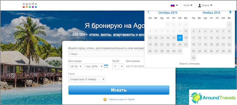
Task: Select October 18 in the calendar
Action: [x=186, y=38]
